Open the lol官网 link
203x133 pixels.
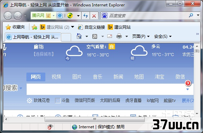pyautogui.click(x=153, y=101)
